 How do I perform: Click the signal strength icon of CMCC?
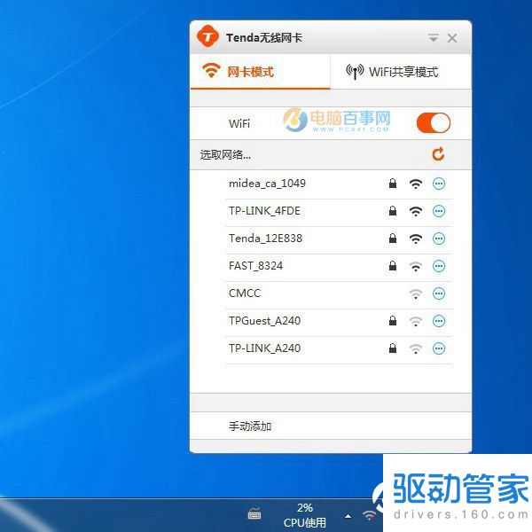[416, 293]
